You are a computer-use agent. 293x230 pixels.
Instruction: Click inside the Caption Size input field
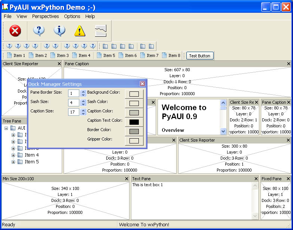pos(73,112)
